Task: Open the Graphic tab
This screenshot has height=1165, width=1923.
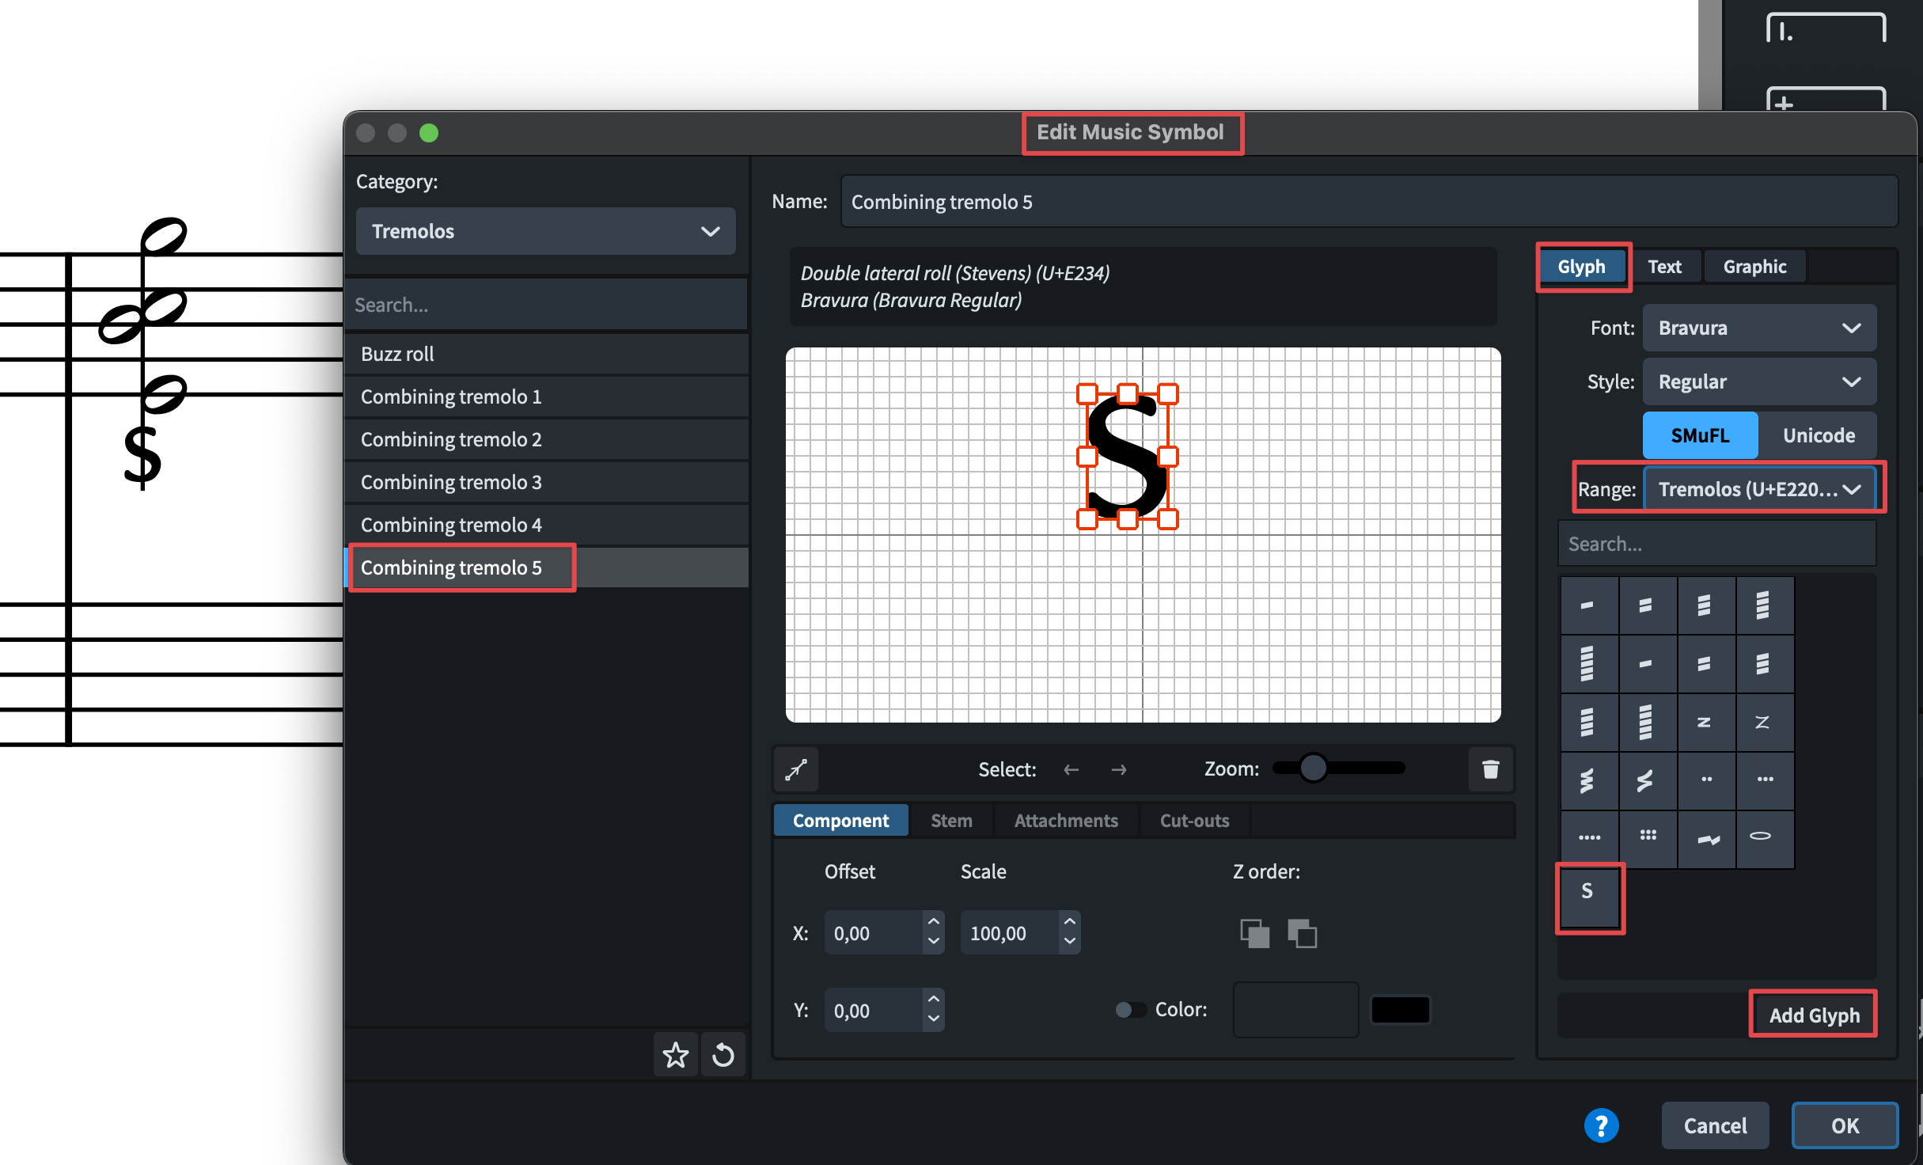Action: coord(1754,267)
